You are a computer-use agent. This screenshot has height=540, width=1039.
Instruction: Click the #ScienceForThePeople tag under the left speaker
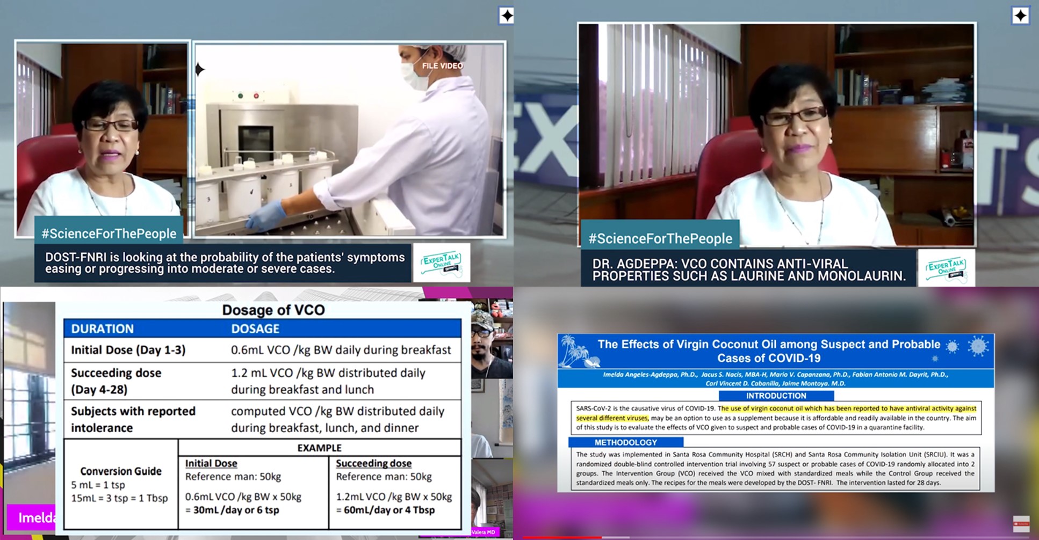tap(109, 233)
